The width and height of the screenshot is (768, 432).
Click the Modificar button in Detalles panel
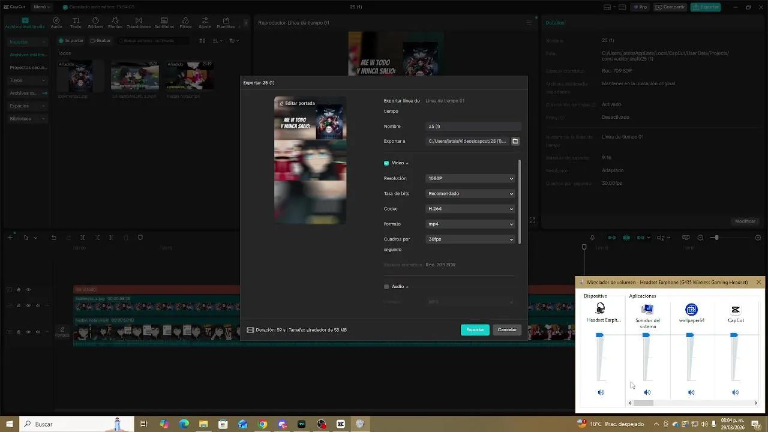pyautogui.click(x=745, y=221)
